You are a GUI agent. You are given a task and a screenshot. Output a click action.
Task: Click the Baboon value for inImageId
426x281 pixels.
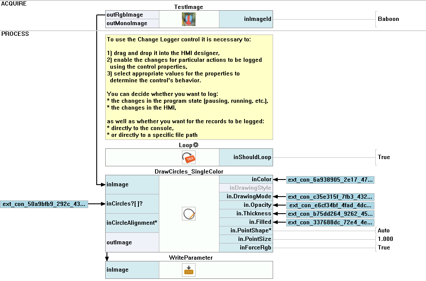click(x=389, y=19)
